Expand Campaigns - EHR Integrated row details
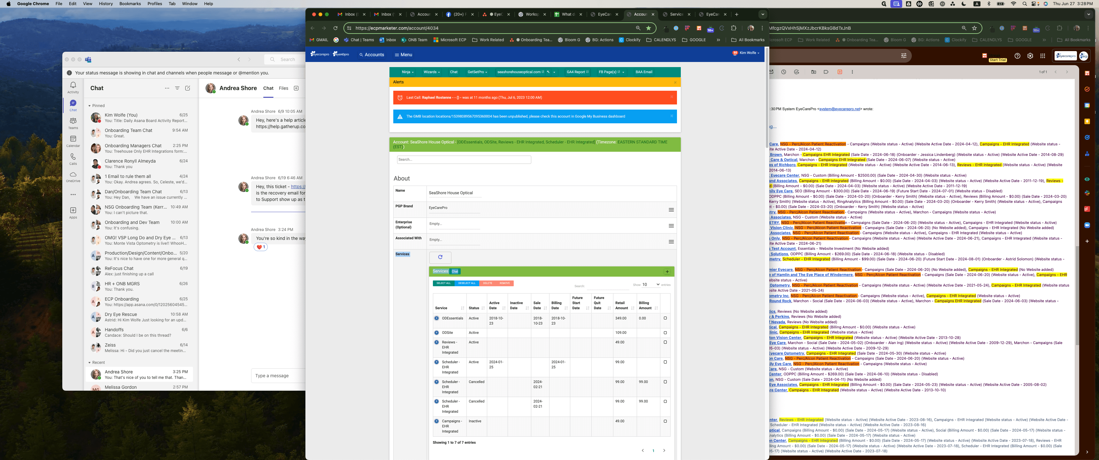The image size is (1099, 460). [436, 421]
